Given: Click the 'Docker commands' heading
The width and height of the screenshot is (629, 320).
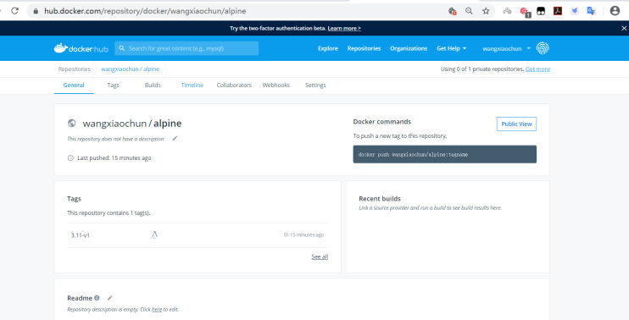Looking at the screenshot, I should 381,122.
